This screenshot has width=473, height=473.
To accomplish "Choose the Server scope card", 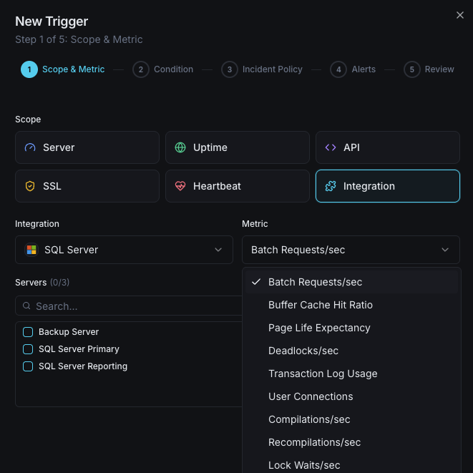I will point(87,147).
